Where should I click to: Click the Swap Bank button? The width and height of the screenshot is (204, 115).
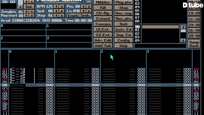click(x=194, y=44)
